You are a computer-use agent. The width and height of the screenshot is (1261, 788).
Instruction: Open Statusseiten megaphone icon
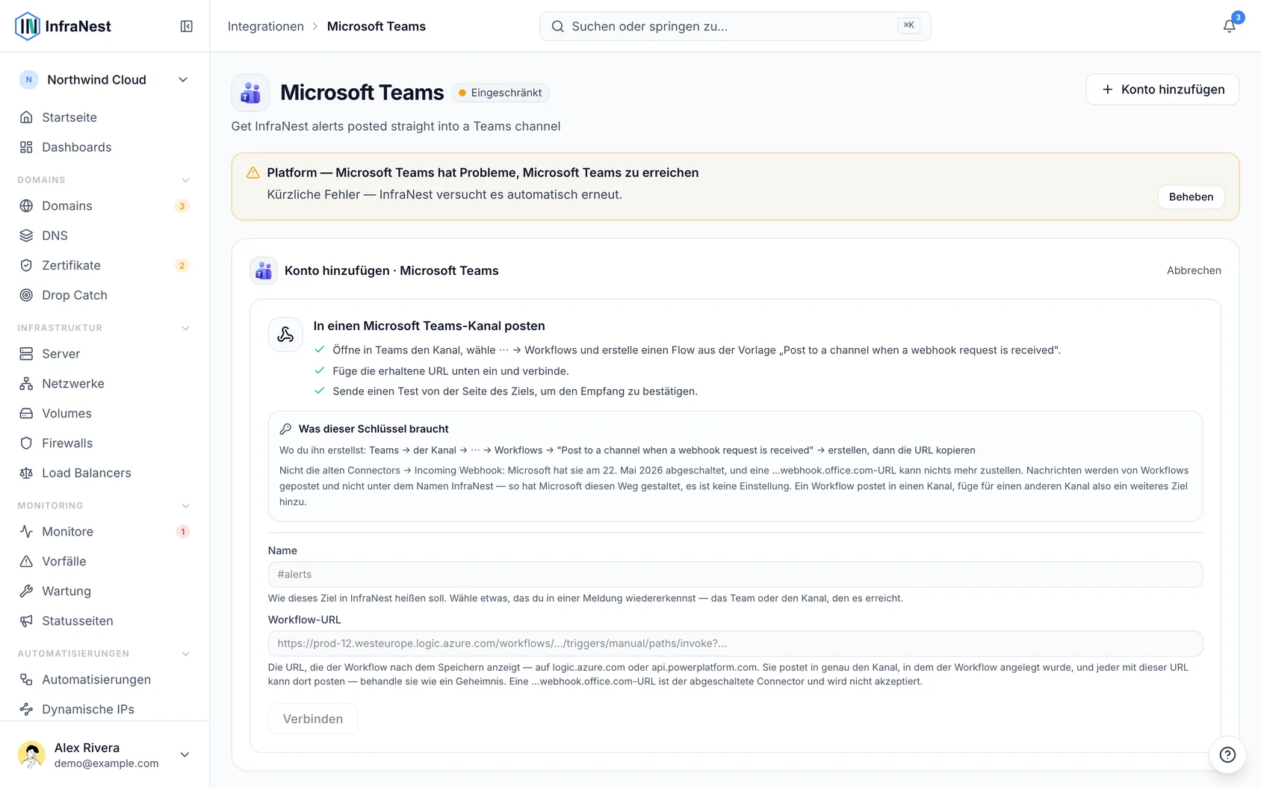[26, 621]
